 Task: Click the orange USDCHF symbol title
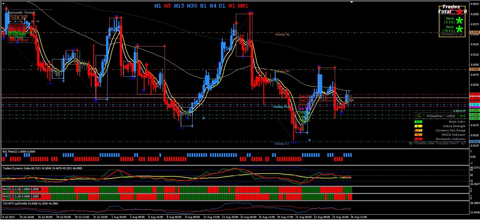pos(18,18)
